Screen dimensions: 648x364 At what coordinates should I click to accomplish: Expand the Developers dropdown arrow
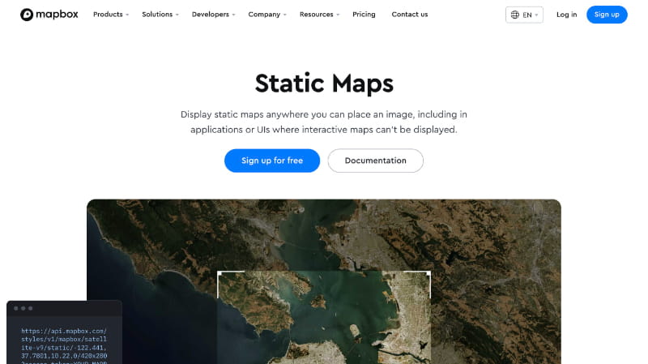(x=233, y=15)
